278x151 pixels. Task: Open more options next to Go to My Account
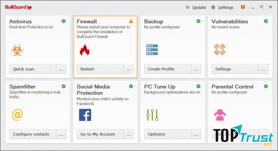pyautogui.click(x=129, y=134)
